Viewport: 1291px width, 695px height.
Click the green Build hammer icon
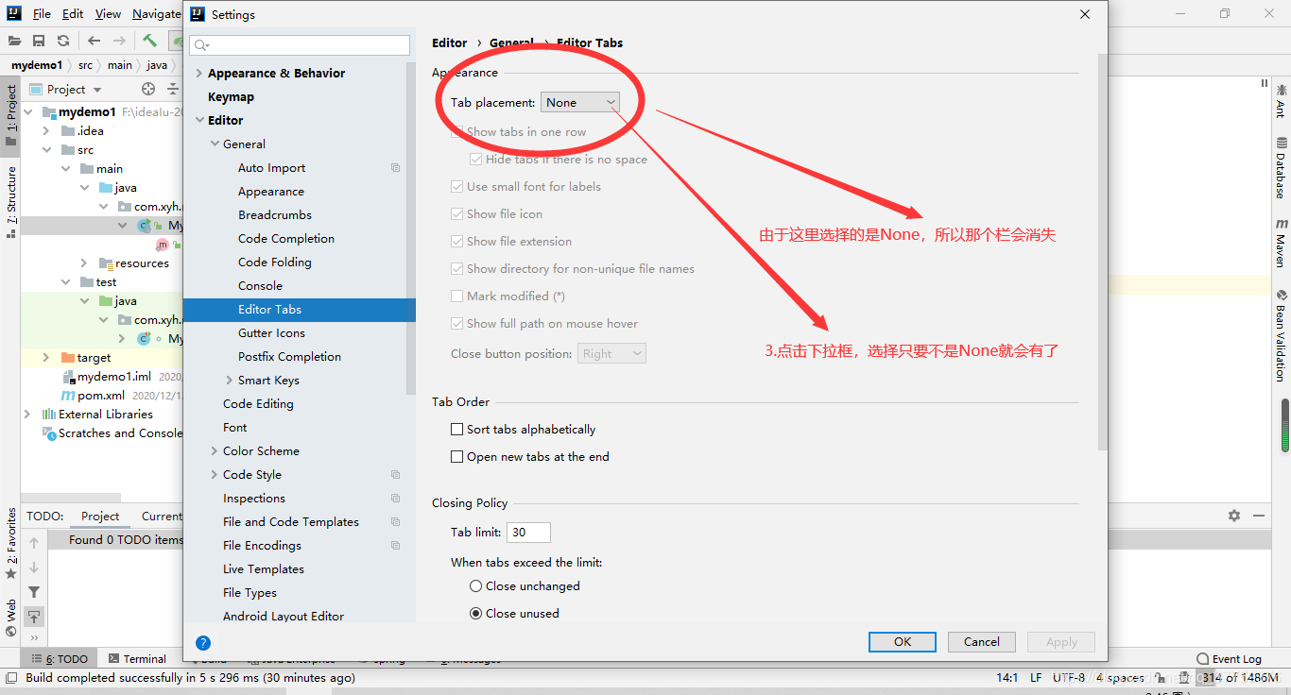149,41
